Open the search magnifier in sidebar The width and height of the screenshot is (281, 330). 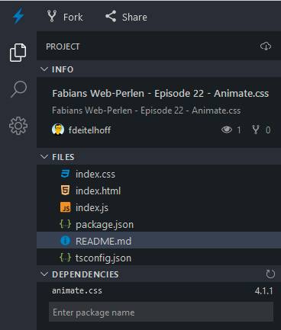(18, 89)
